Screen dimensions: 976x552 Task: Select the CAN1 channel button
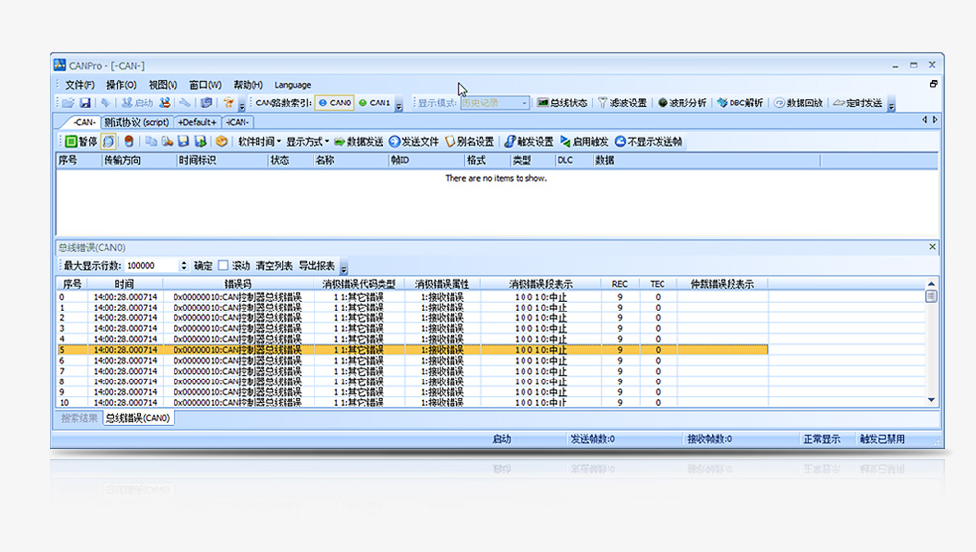375,103
